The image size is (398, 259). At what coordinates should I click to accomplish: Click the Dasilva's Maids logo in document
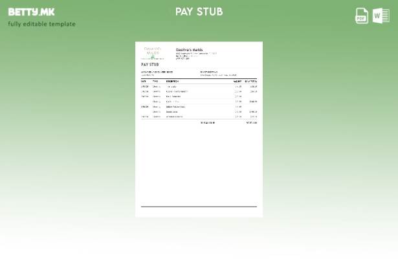tap(153, 52)
